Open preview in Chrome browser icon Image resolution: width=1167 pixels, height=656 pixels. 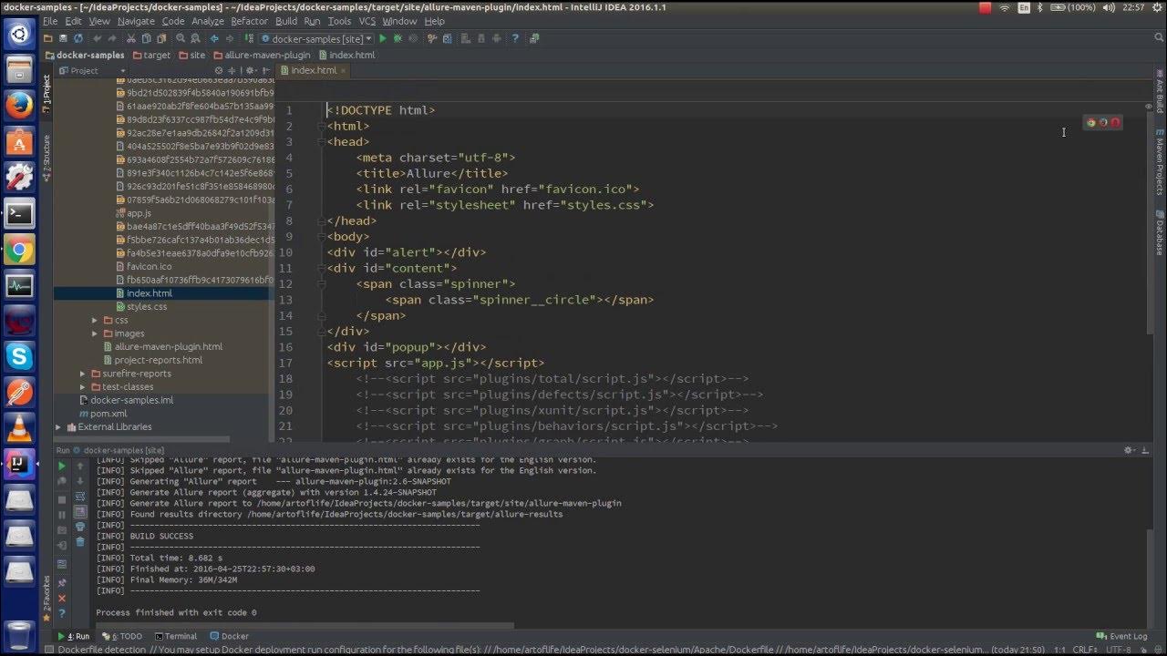pos(1091,122)
